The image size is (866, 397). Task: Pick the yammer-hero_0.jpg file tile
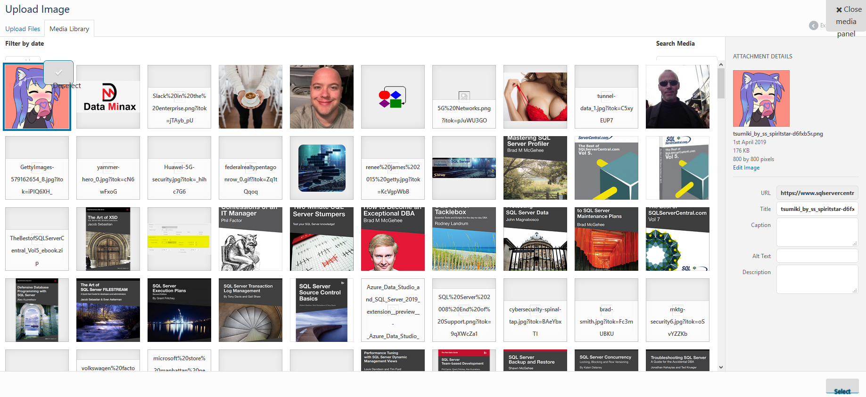click(x=108, y=168)
